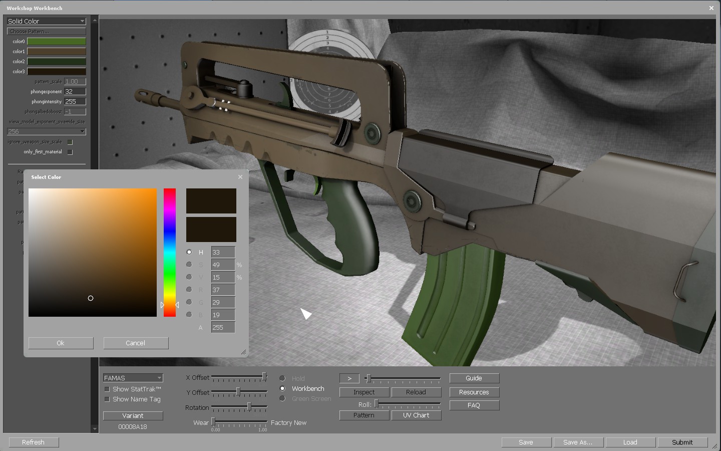Click the V value field showing 15
The width and height of the screenshot is (721, 451).
223,277
